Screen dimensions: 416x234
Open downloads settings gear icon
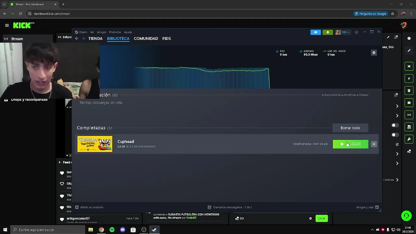click(x=374, y=53)
